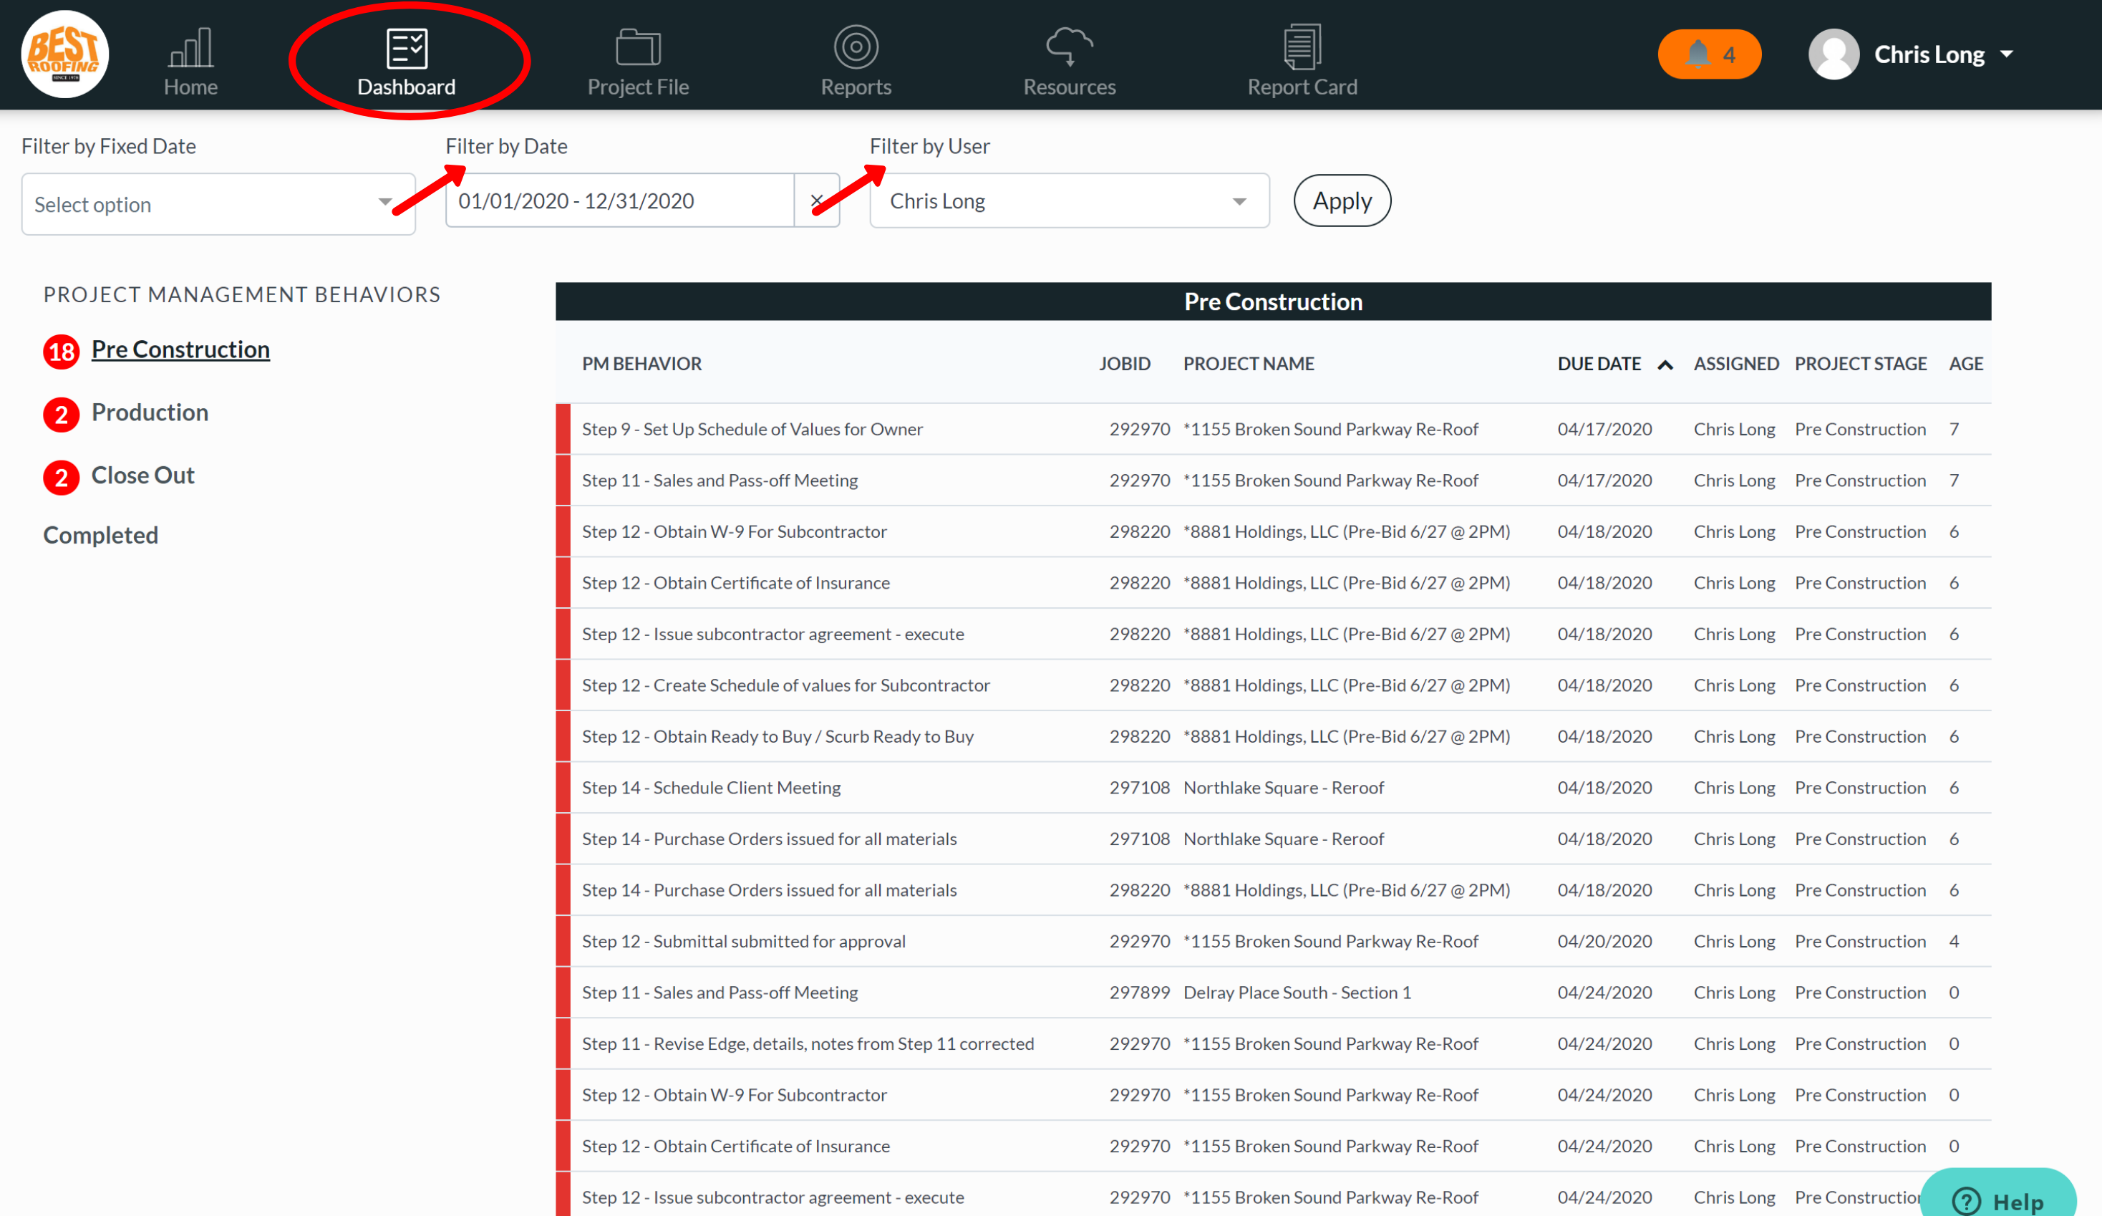
Task: Toggle Due Date sort arrow
Action: tap(1665, 365)
